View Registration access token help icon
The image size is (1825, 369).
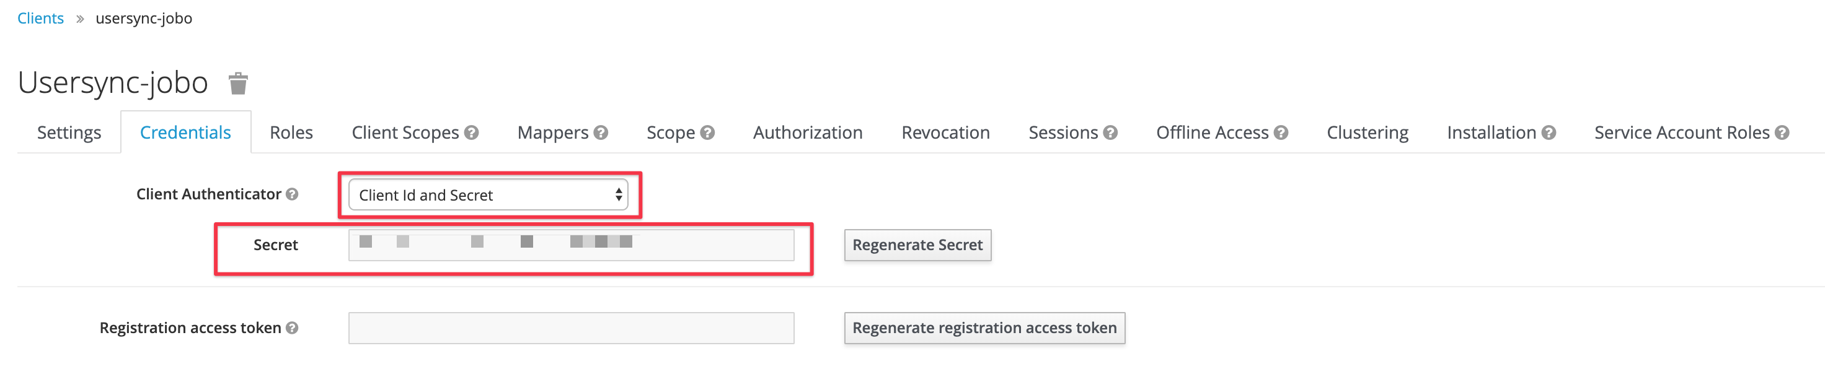tap(292, 328)
